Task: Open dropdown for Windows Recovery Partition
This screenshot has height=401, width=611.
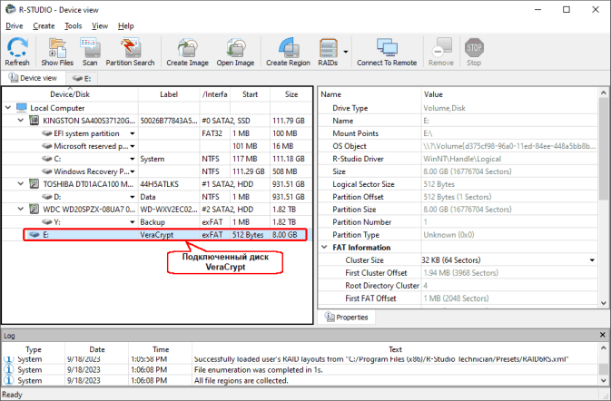Action: point(133,171)
